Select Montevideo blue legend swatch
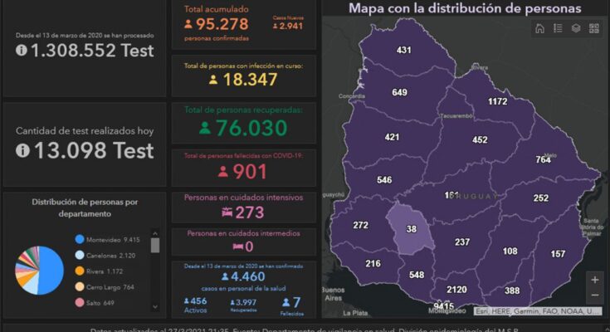Viewport: 610px width, 332px height. 80,238
